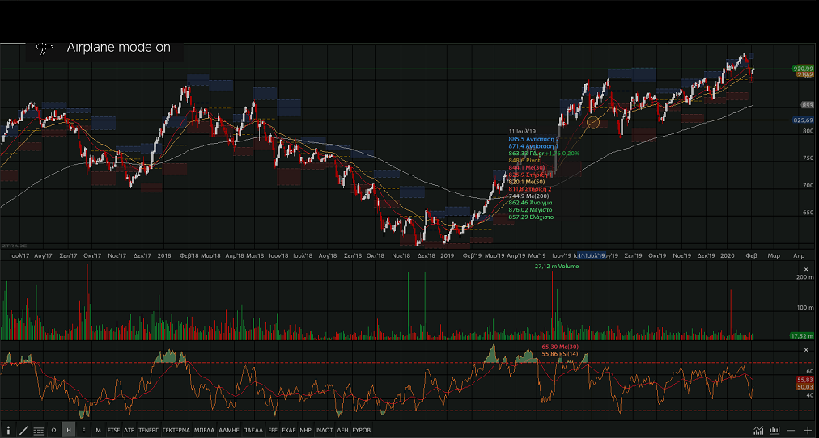819x438 pixels.
Task: Click the circled crosshair marker on chart
Action: tap(593, 123)
